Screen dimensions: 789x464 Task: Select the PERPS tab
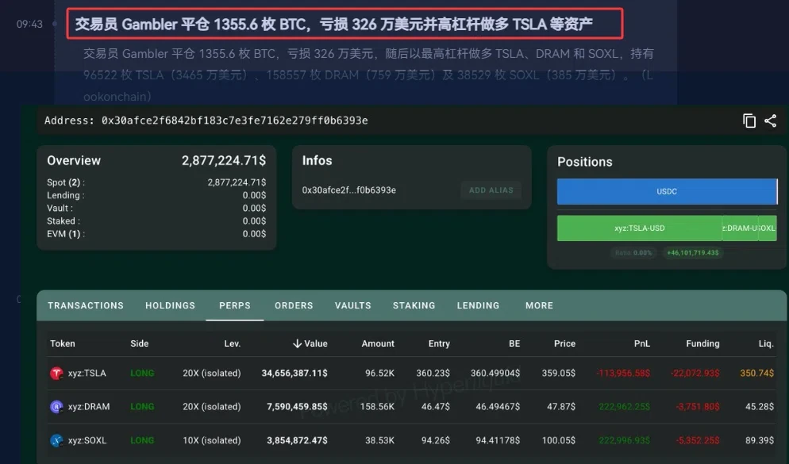(x=234, y=305)
